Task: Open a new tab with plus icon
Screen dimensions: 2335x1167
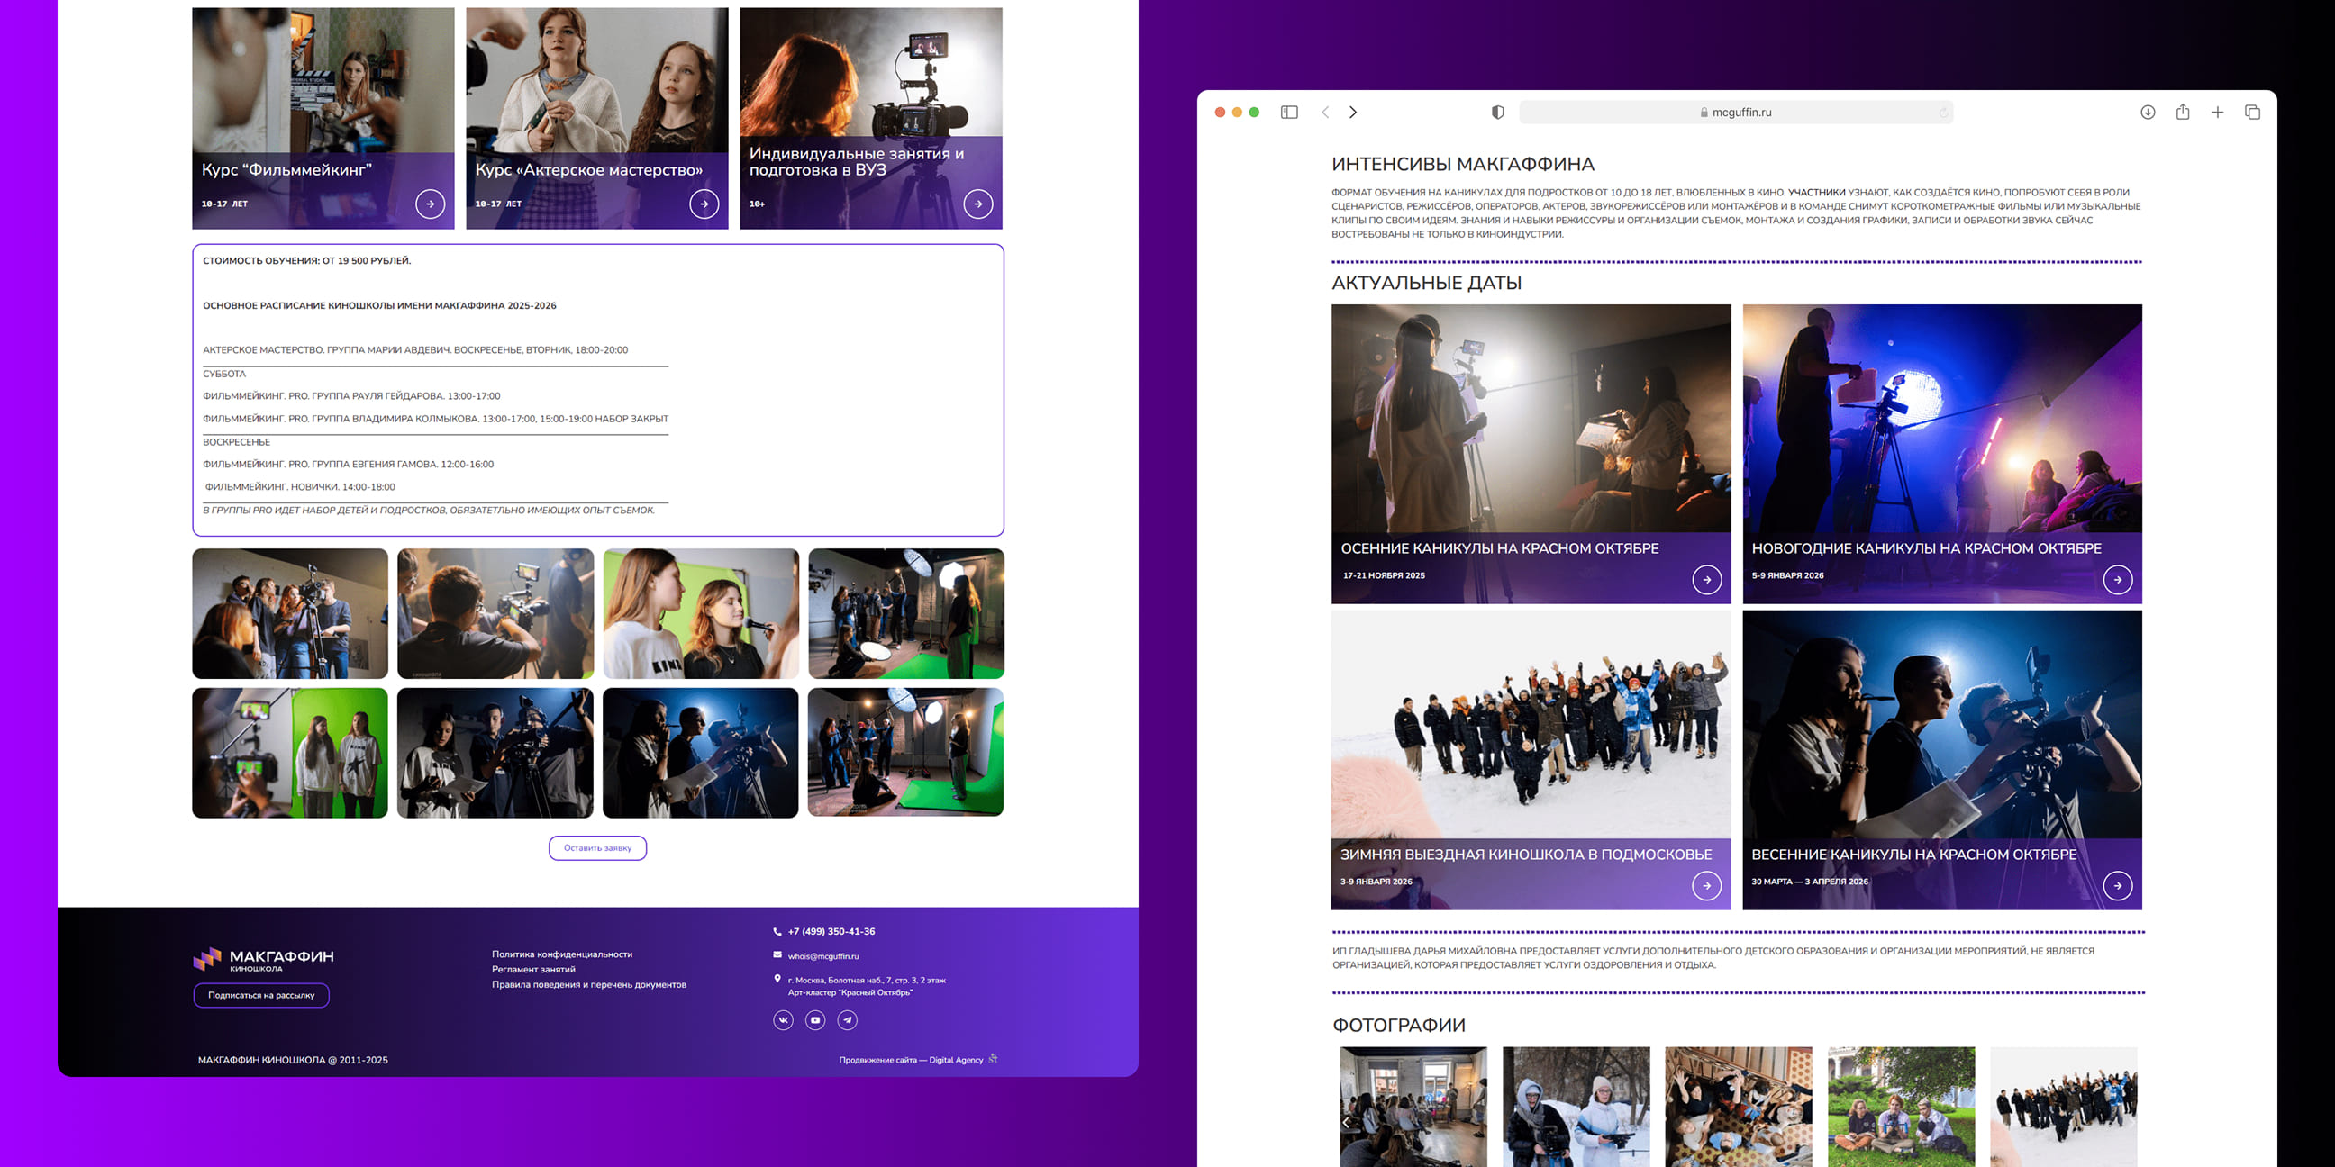Action: (x=2217, y=113)
